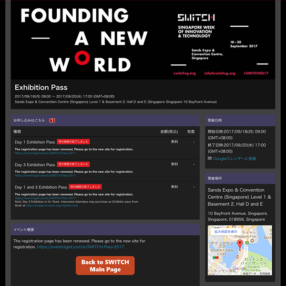Open the larger map via 拡大地図を表示
This screenshot has height=286, width=286.
click(226, 231)
